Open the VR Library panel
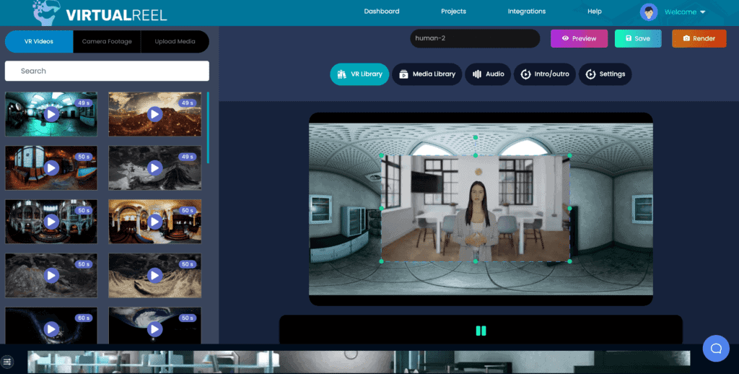 359,74
